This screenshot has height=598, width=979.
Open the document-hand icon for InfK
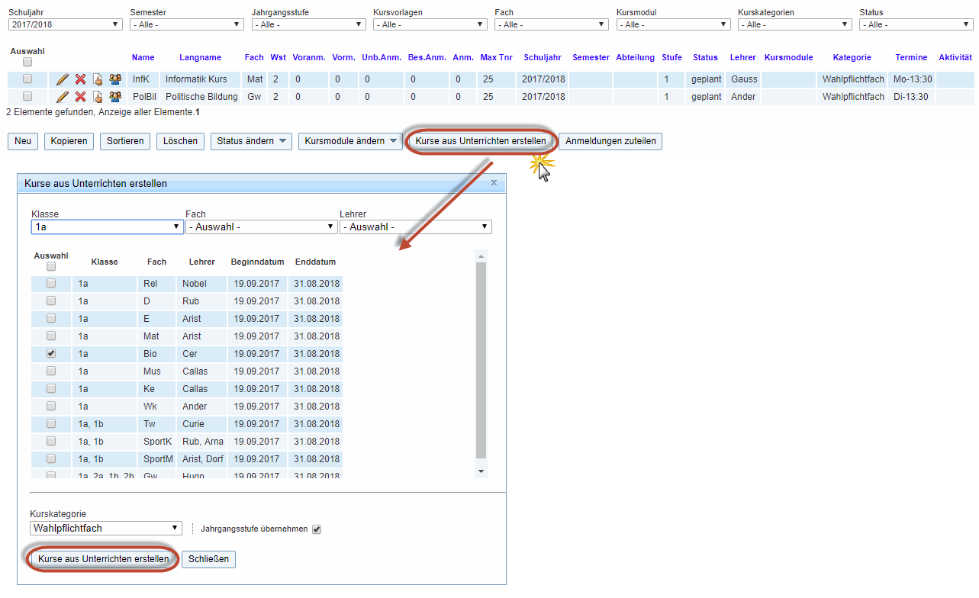(98, 79)
